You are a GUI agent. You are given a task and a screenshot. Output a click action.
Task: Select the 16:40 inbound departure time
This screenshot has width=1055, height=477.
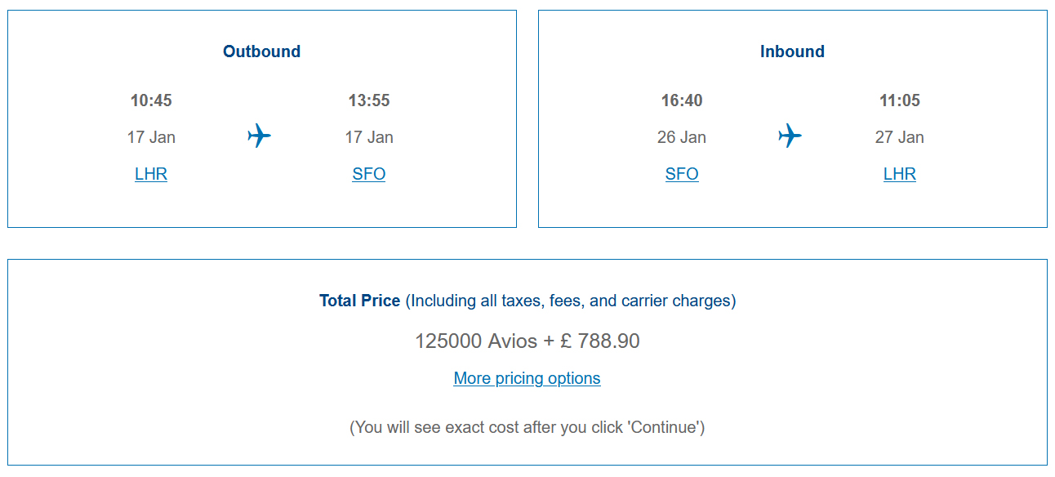(682, 100)
